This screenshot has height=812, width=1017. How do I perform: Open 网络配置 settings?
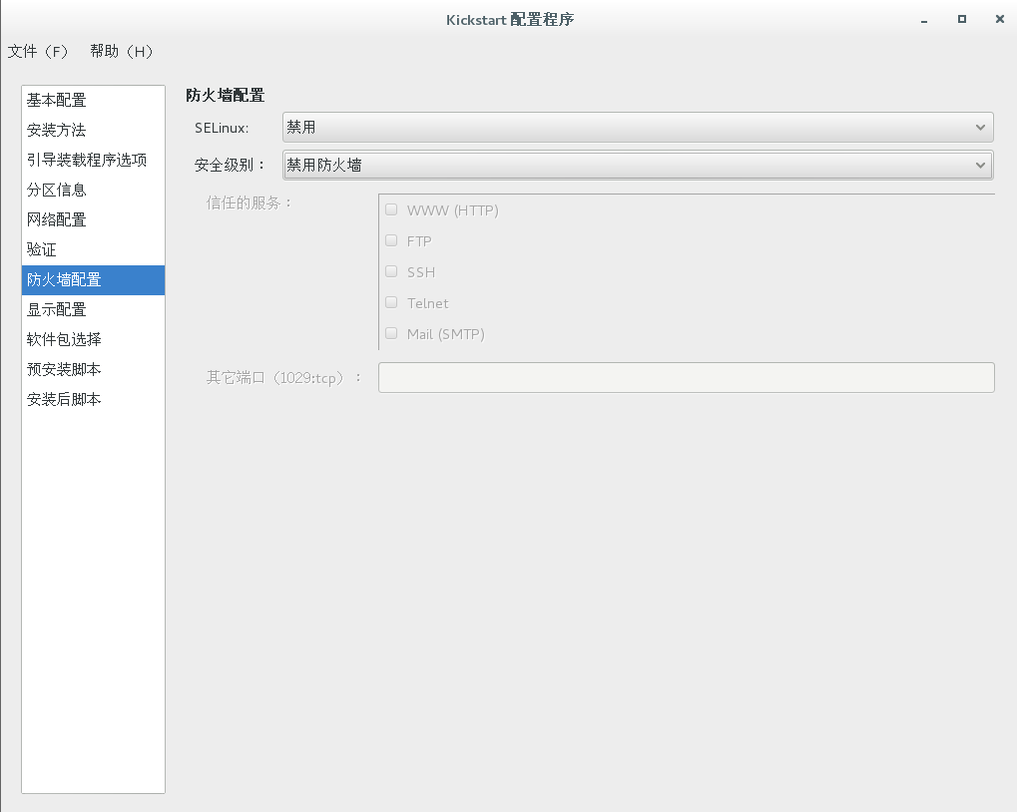click(x=94, y=219)
